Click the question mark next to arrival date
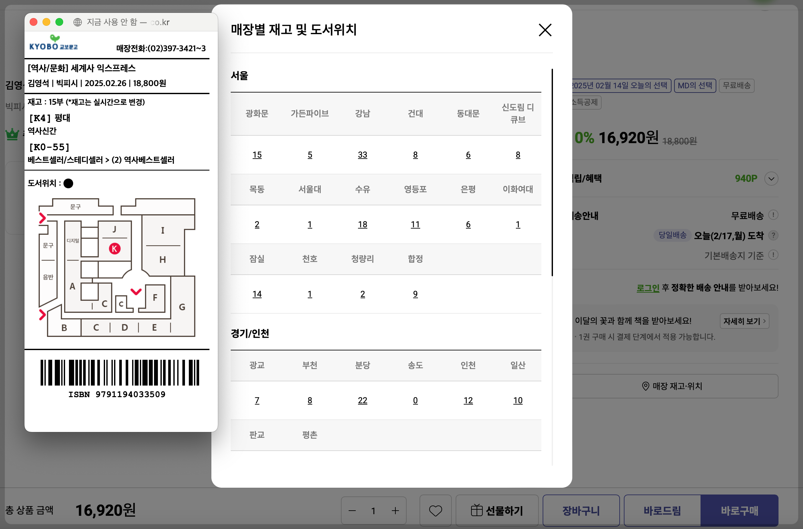Viewport: 803px width, 529px height. pyautogui.click(x=773, y=235)
